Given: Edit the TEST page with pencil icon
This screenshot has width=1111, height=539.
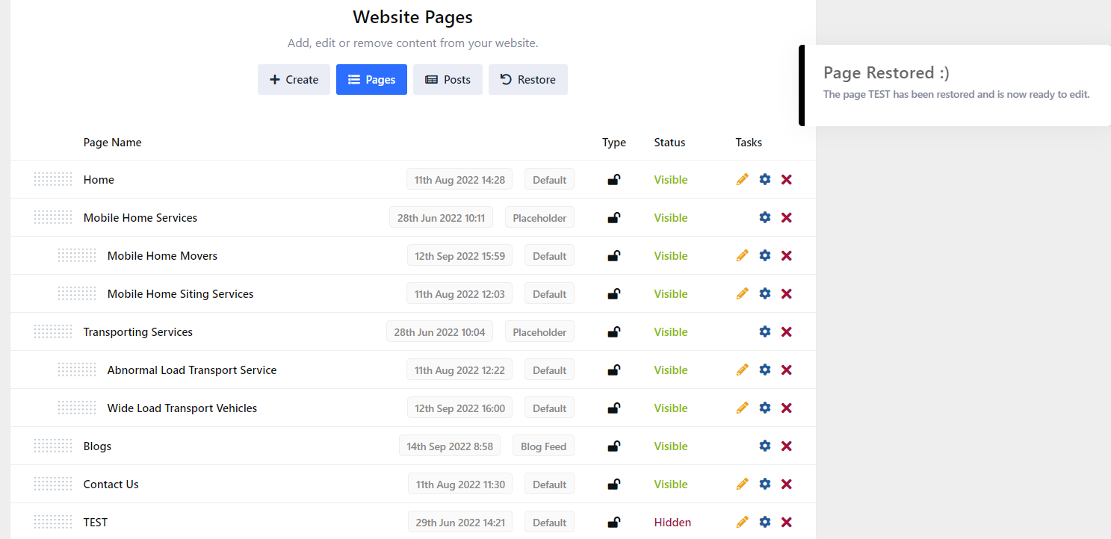Looking at the screenshot, I should pyautogui.click(x=742, y=522).
